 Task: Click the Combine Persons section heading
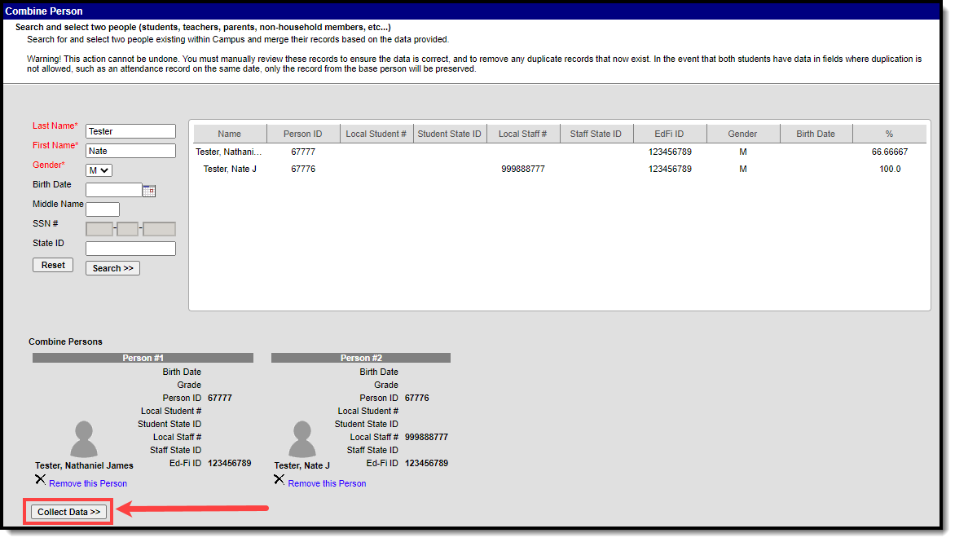[66, 342]
